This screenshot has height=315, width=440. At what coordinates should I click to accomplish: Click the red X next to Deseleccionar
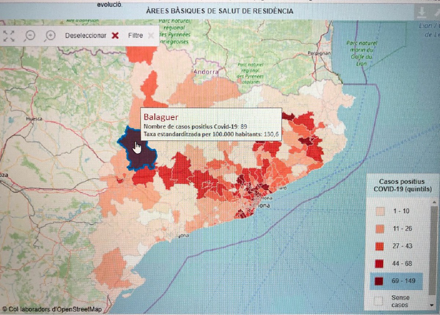(x=115, y=36)
